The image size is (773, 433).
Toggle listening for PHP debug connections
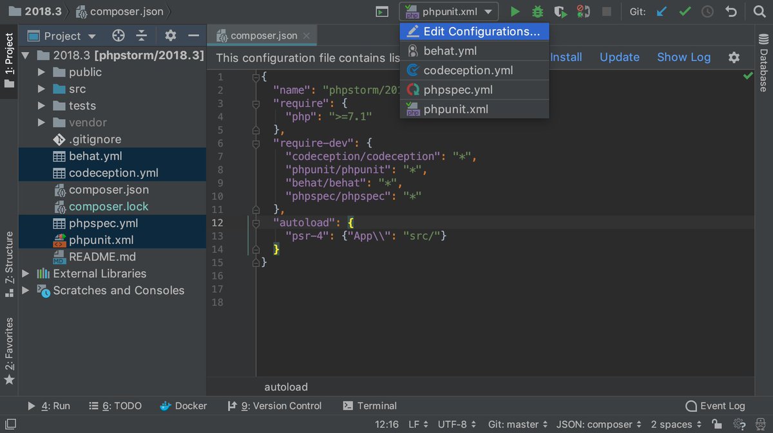point(583,12)
